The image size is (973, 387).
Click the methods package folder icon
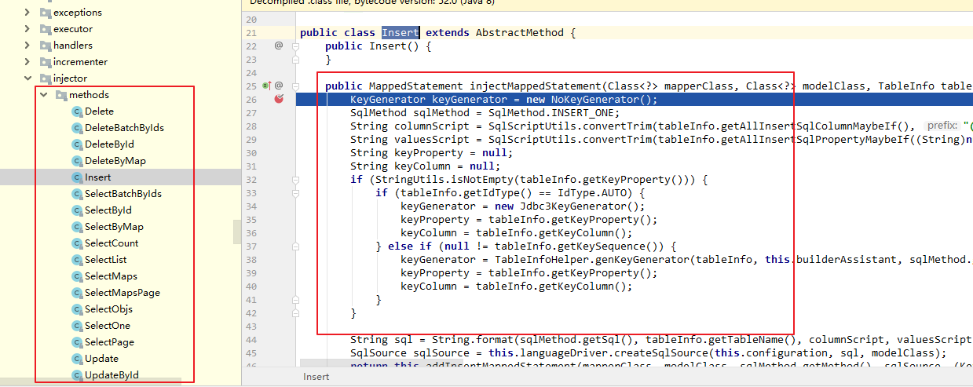[61, 95]
